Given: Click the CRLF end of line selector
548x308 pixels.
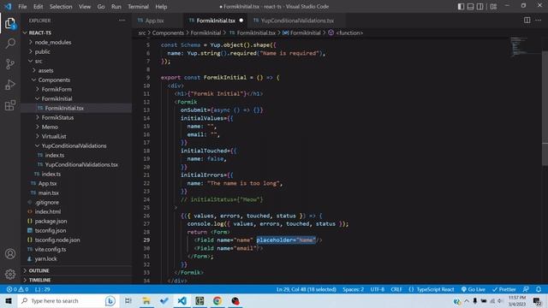Looking at the screenshot, I should tap(396, 289).
